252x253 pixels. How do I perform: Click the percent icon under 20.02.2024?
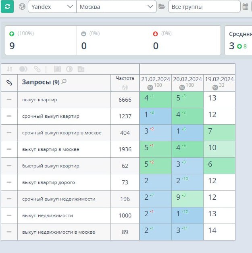182,88
